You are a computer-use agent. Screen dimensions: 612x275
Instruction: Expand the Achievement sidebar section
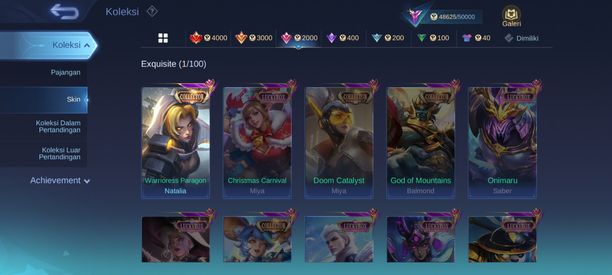click(x=60, y=181)
